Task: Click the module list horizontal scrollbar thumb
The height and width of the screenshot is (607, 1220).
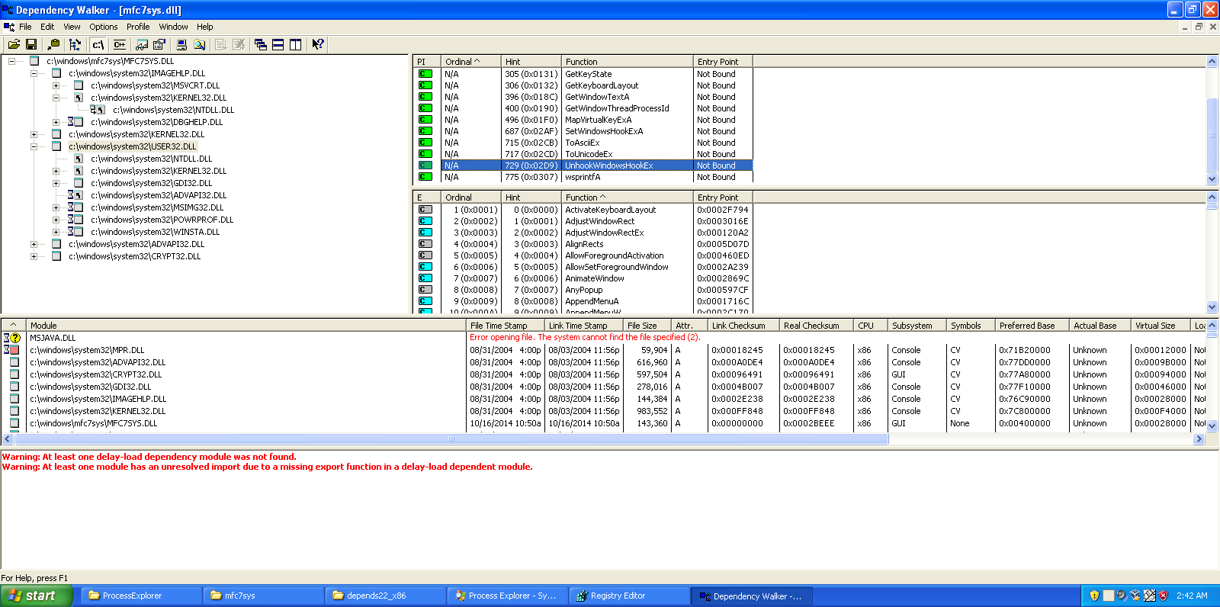Action: point(451,439)
